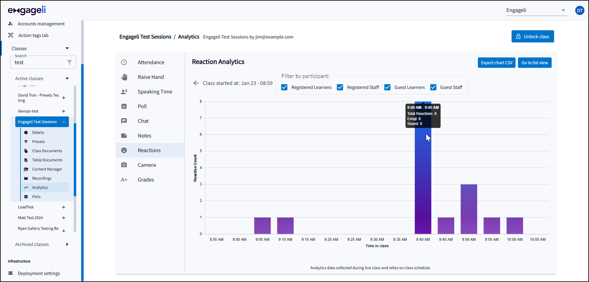Click the Engageli logo
This screenshot has width=589, height=282.
tap(27, 10)
